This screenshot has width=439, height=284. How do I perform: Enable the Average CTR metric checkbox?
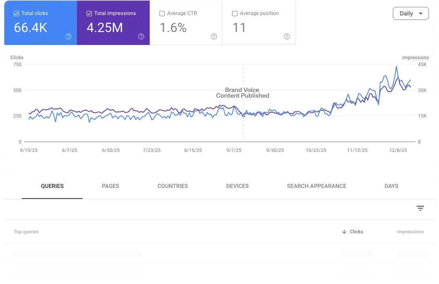point(162,13)
